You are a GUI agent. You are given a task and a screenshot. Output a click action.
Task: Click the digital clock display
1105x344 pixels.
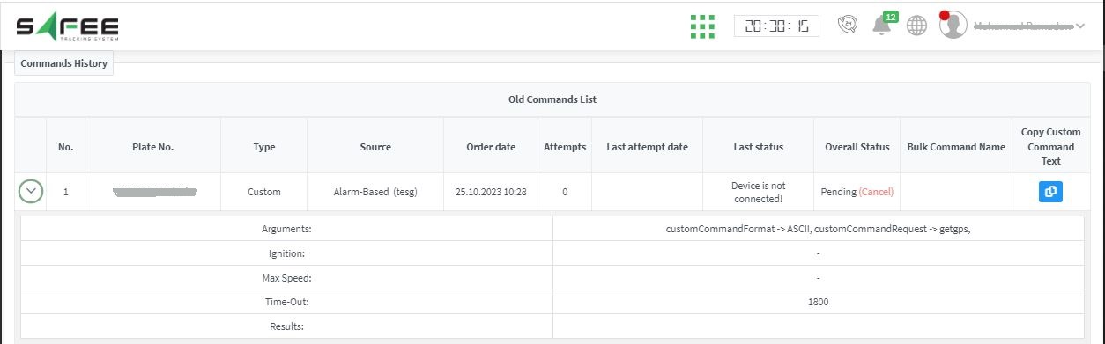click(776, 26)
